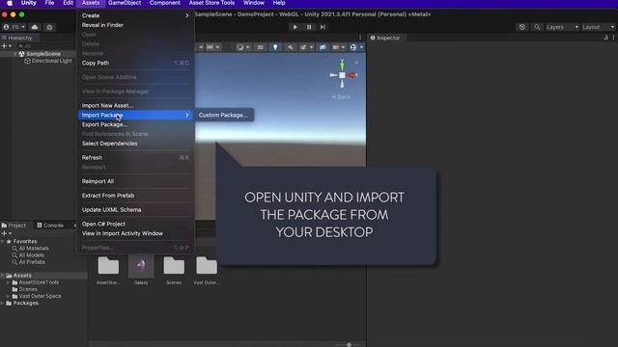This screenshot has width=618, height=347.
Task: Open the grid snapping increment dropdown
Action: 212,47
